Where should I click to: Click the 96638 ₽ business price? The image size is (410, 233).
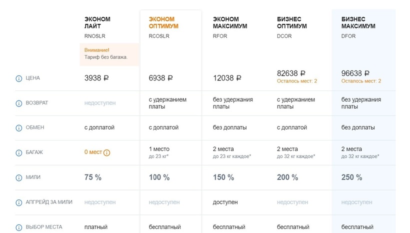pyautogui.click(x=355, y=73)
